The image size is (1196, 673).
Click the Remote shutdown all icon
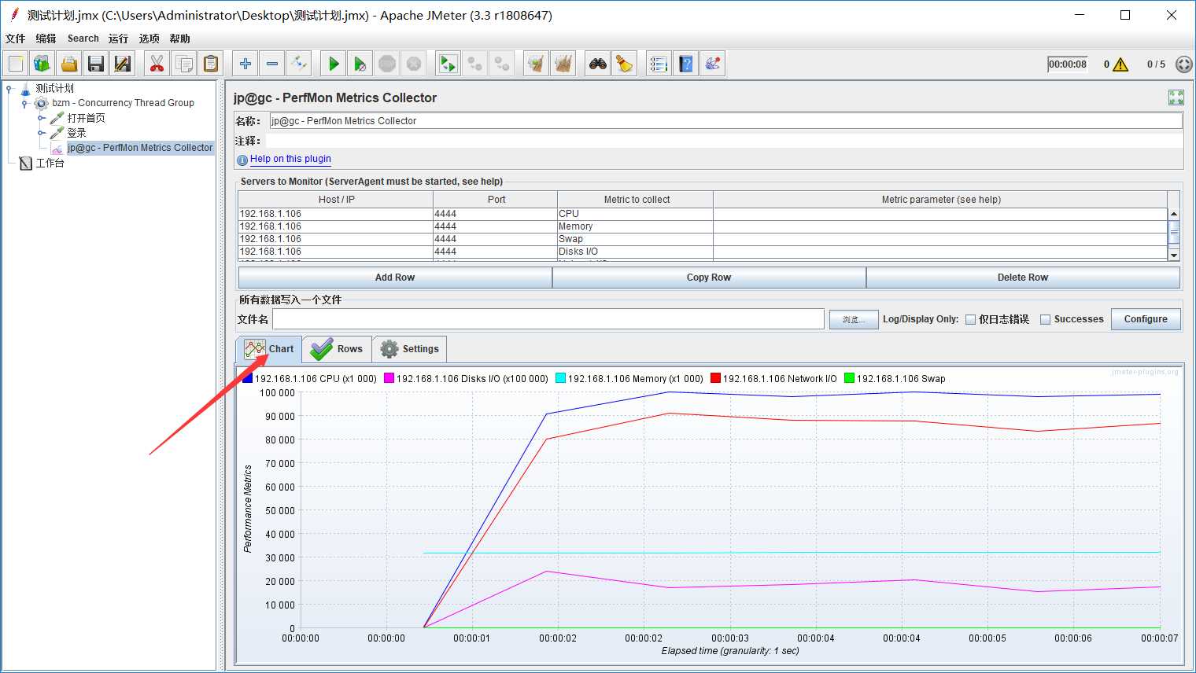click(x=502, y=64)
